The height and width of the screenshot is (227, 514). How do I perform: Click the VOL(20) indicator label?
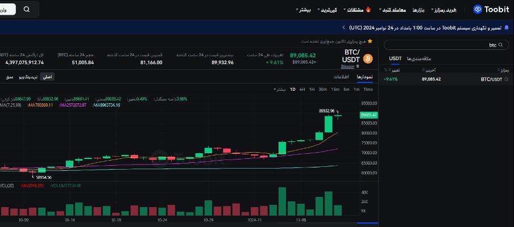[x=7, y=186]
